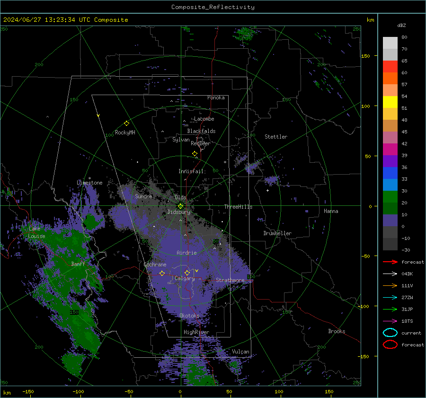
Task: Click the Composite_Reflectivity title
Action: (x=213, y=7)
